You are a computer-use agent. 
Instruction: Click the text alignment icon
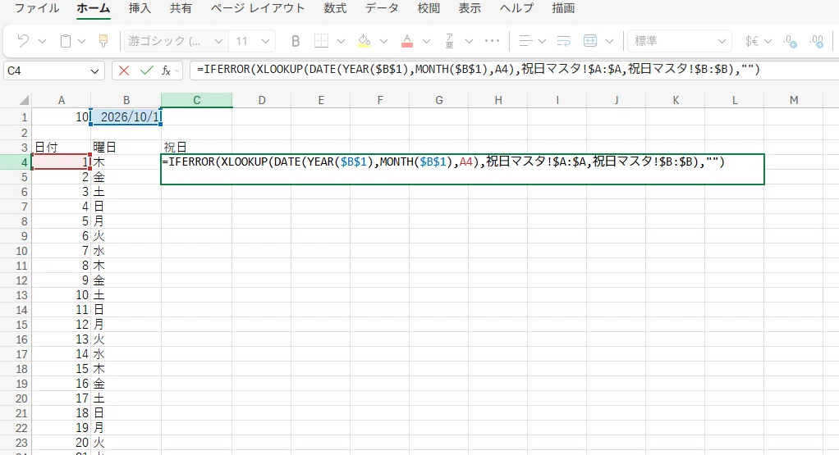click(x=526, y=41)
